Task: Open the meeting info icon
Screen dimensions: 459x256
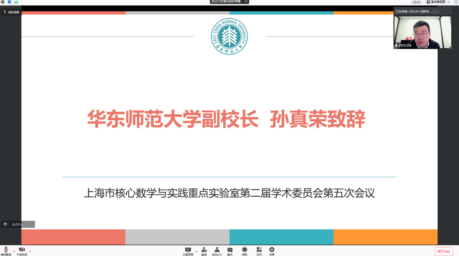Action: pyautogui.click(x=3, y=2)
